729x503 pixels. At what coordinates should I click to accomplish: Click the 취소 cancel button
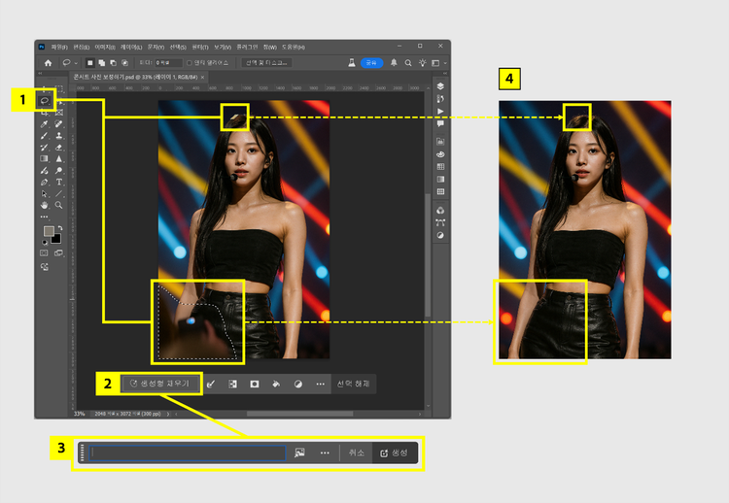click(x=356, y=453)
